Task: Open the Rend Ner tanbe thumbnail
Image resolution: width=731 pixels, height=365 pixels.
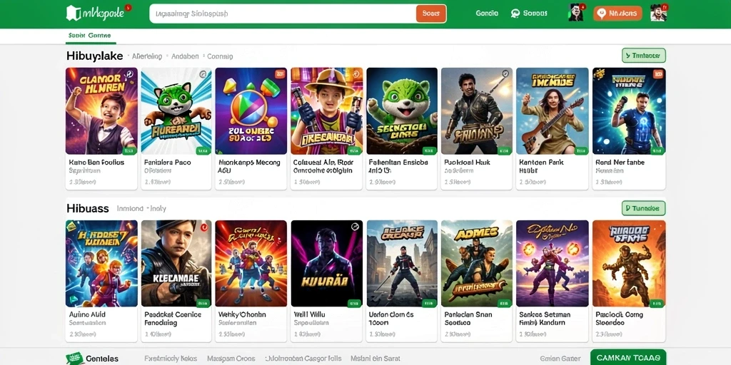Action: point(629,110)
